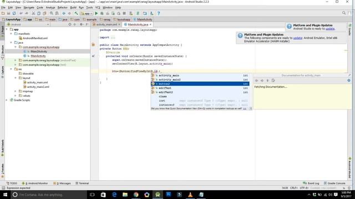Toggle tool window buttons in status bar corner

3,188
